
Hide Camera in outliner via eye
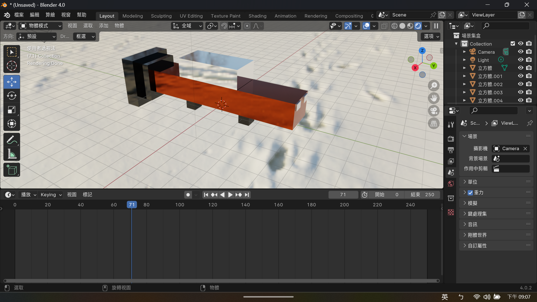tap(520, 52)
